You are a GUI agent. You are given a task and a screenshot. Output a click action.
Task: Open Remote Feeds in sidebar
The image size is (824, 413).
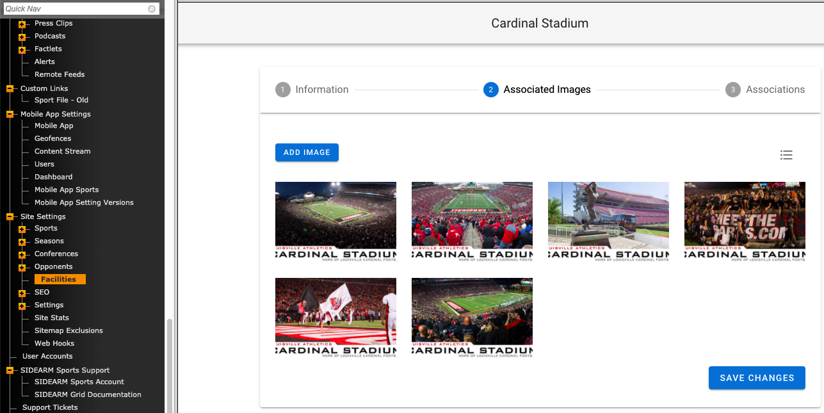(60, 74)
